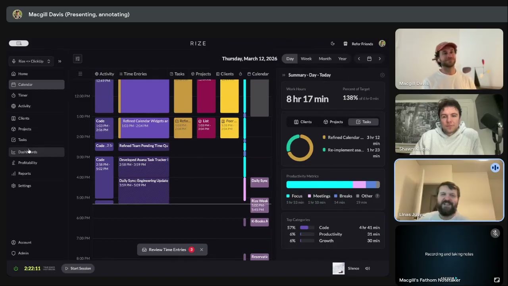Open the user profile avatar
Screen dimensions: 508x286
382,44
